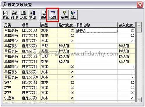Image resolution: width=145 pixels, height=107 pixels.
Task: Click 项目名称 cell for 单据表头 自定义项2
Action: click(x=96, y=35)
